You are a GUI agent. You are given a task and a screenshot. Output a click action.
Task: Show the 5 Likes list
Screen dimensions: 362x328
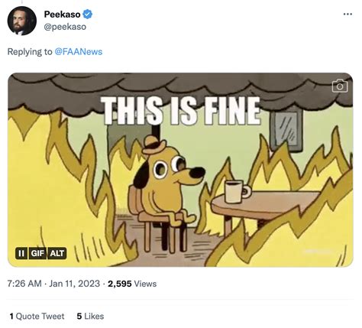[90, 317]
